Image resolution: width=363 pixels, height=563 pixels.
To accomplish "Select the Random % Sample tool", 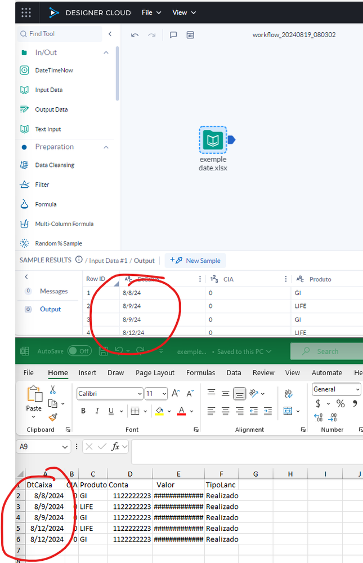I will click(59, 243).
